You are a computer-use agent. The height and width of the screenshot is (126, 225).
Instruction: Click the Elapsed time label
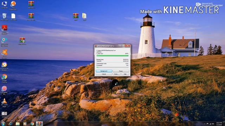[x=100, y=59]
